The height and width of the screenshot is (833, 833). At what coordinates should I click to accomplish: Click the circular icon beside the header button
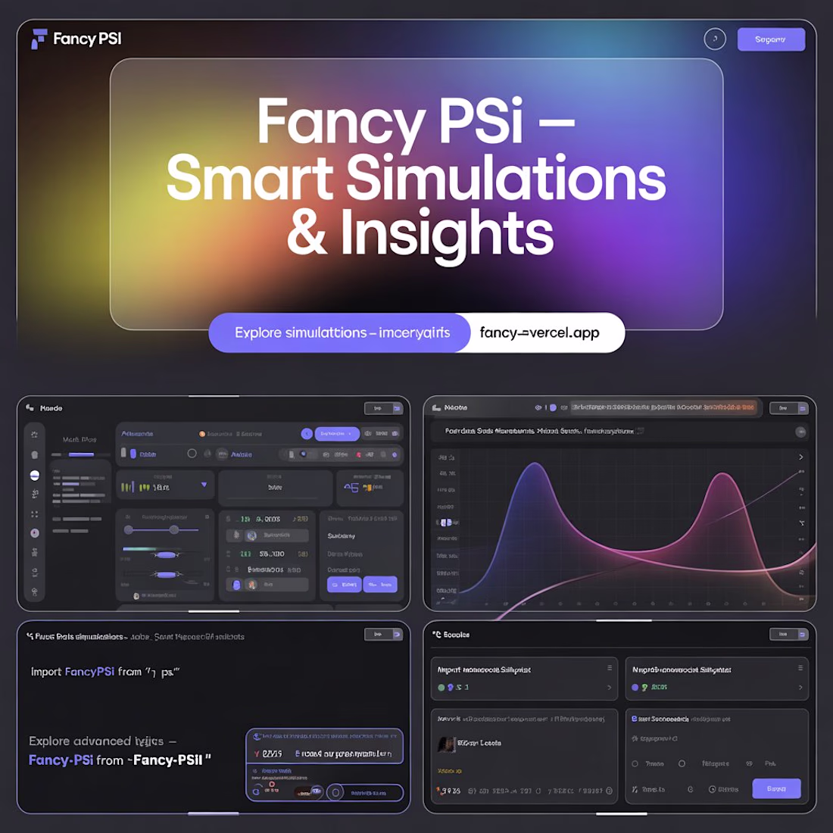pyautogui.click(x=715, y=39)
